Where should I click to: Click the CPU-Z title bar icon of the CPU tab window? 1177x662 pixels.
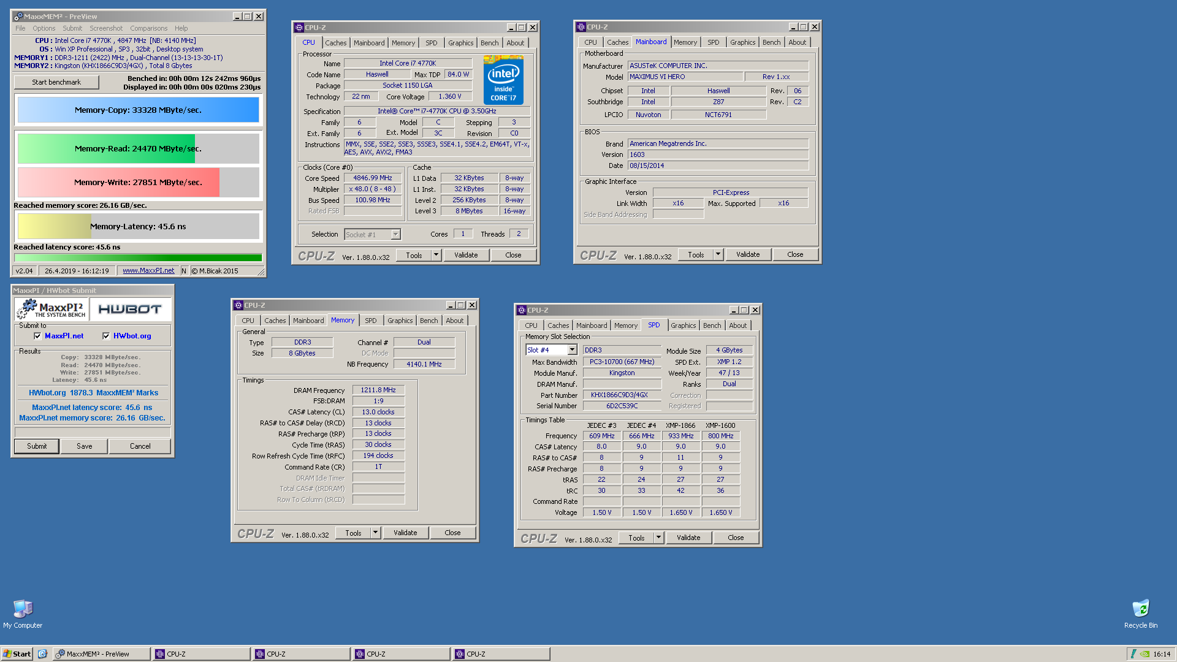(x=299, y=28)
